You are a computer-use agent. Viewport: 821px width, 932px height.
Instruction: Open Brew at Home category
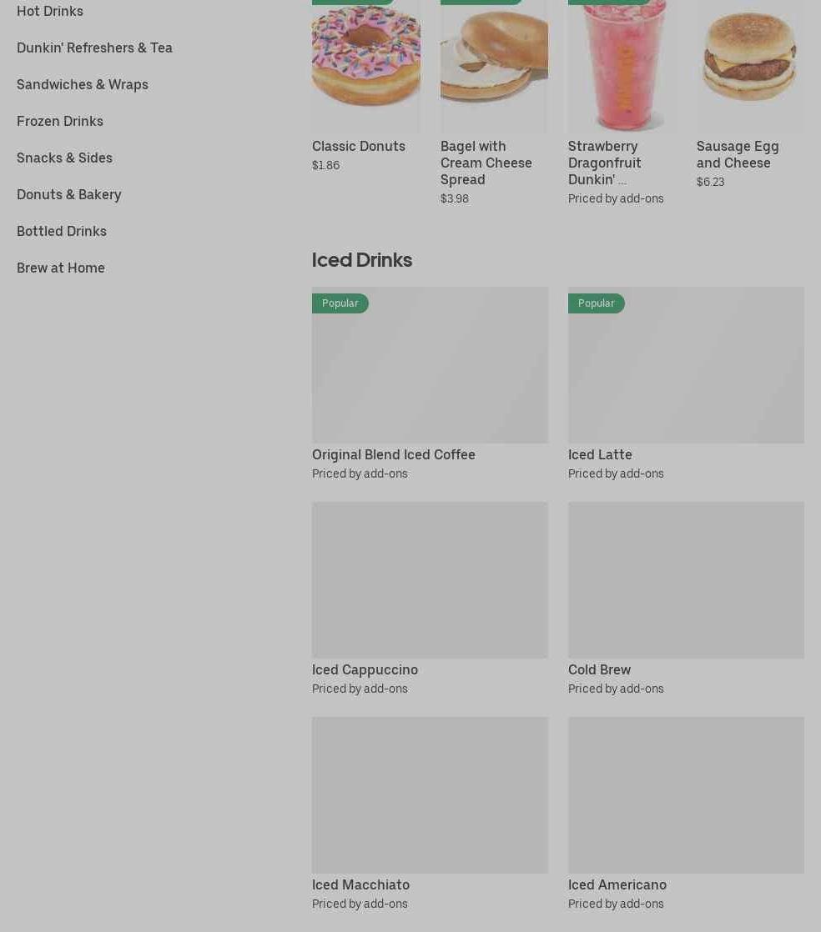tap(61, 268)
